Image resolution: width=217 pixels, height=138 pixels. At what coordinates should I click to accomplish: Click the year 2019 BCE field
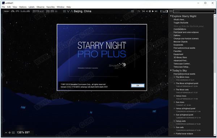[38, 11]
